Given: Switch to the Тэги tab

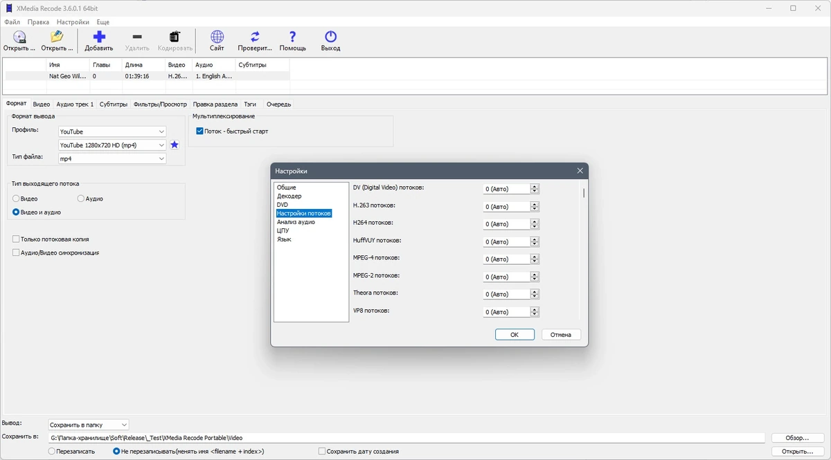Looking at the screenshot, I should 250,104.
